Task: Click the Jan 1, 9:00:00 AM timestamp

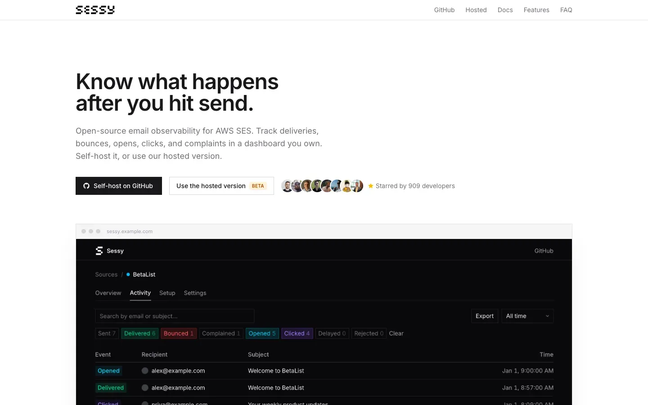Action: pos(528,371)
